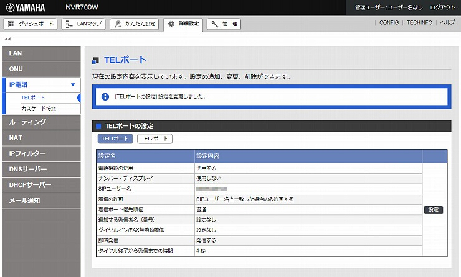Viewport: 461px width, 277px height.
Task: Click the 通知する発信者名(番号) row label
Action: coord(126,220)
